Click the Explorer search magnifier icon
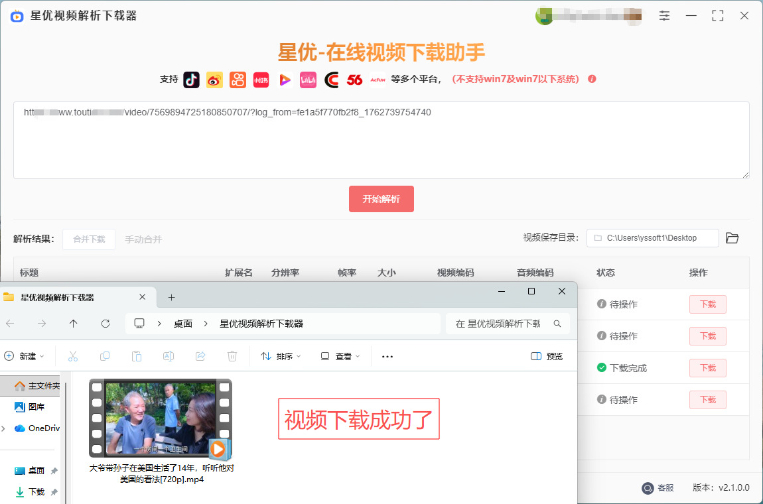Viewport: 763px width, 504px height. [557, 324]
